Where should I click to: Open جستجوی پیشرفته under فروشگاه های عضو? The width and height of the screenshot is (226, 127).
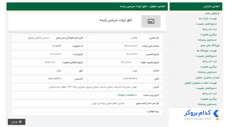click(207, 72)
